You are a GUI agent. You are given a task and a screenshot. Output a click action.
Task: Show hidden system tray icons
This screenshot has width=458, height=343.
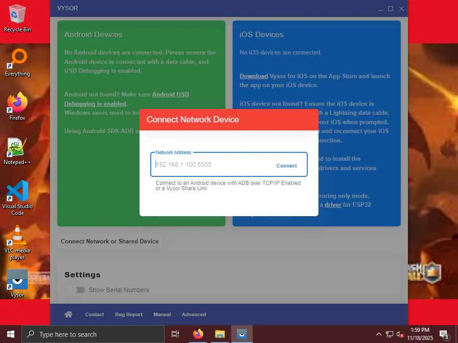coord(378,334)
